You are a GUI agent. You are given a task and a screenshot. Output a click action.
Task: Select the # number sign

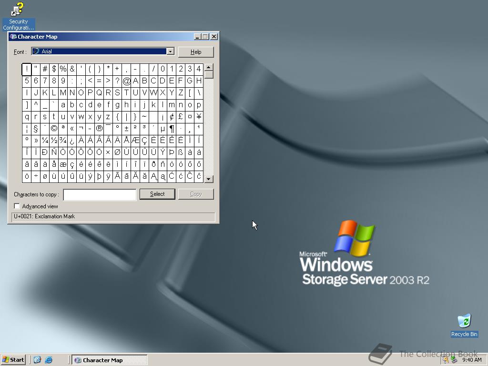coord(45,69)
